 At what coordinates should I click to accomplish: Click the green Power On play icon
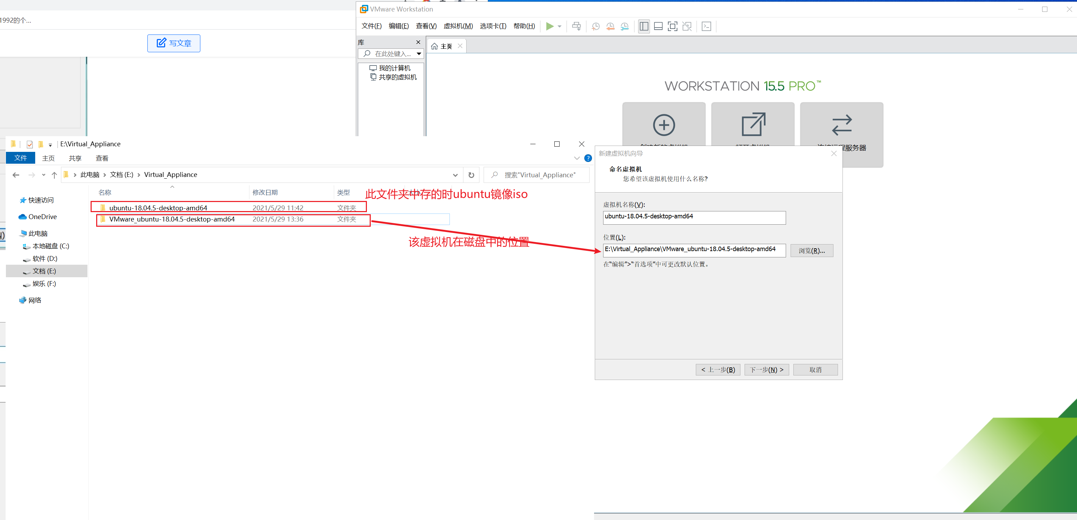[x=550, y=26]
